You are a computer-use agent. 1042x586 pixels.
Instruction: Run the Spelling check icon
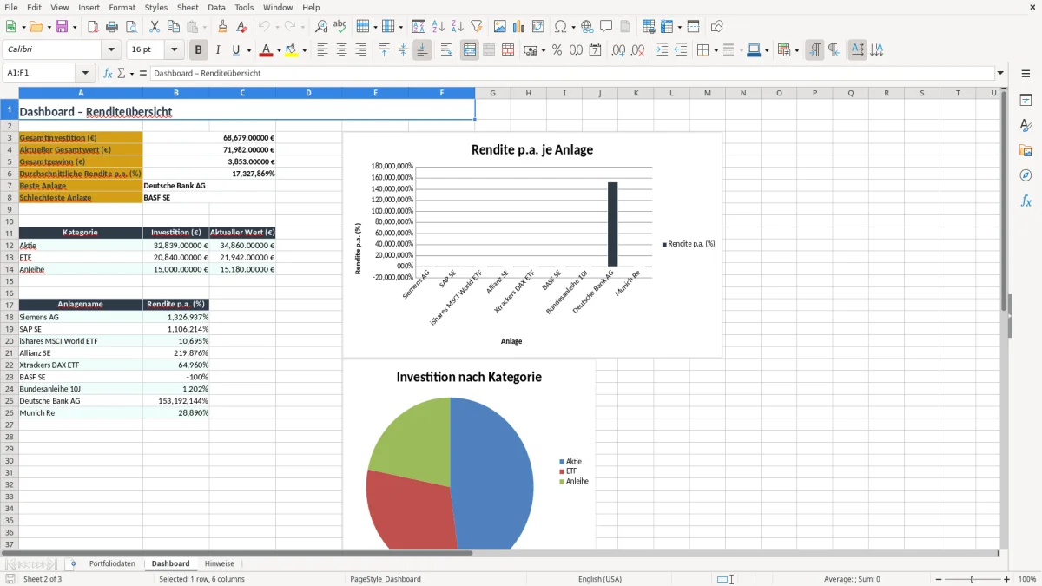(340, 27)
